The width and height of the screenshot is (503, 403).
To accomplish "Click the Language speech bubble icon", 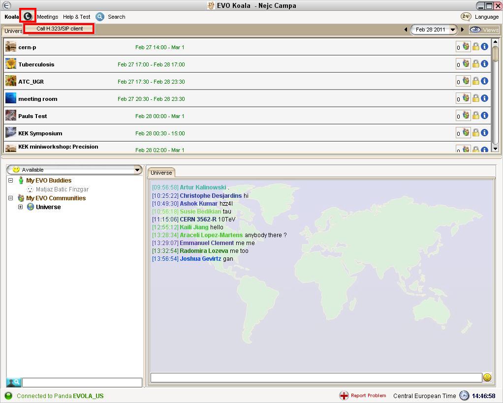I will pyautogui.click(x=466, y=17).
